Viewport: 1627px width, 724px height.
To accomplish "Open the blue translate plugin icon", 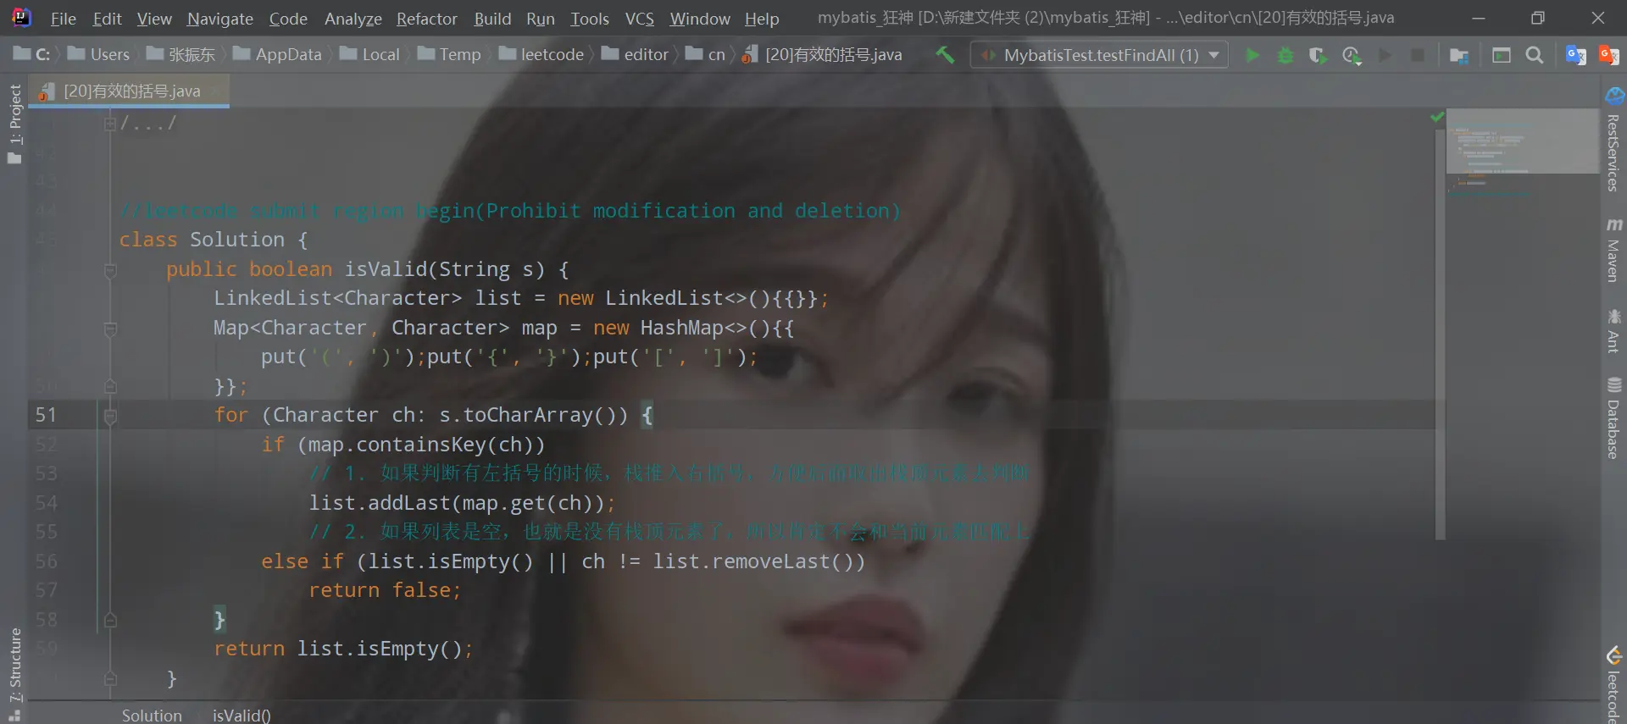I will pos(1576,55).
